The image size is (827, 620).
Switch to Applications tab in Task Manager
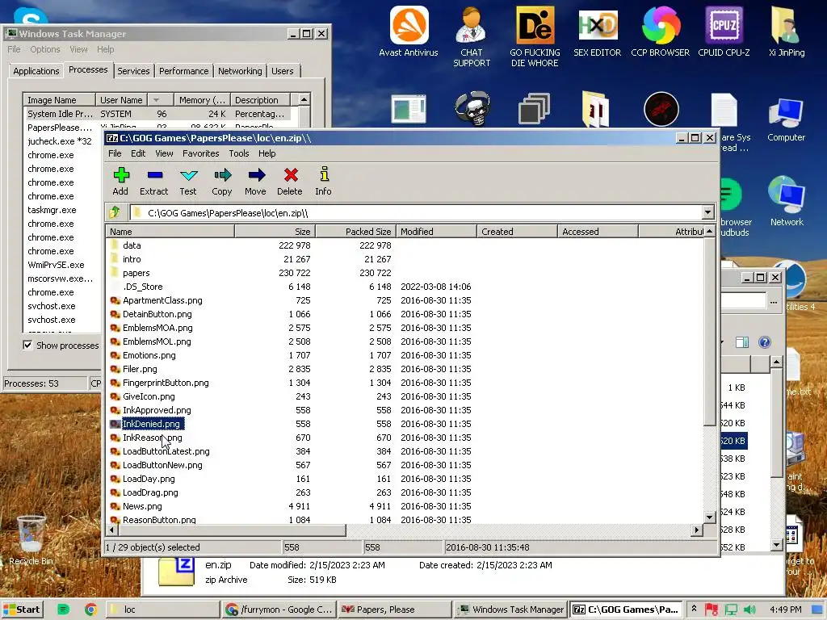(x=36, y=71)
